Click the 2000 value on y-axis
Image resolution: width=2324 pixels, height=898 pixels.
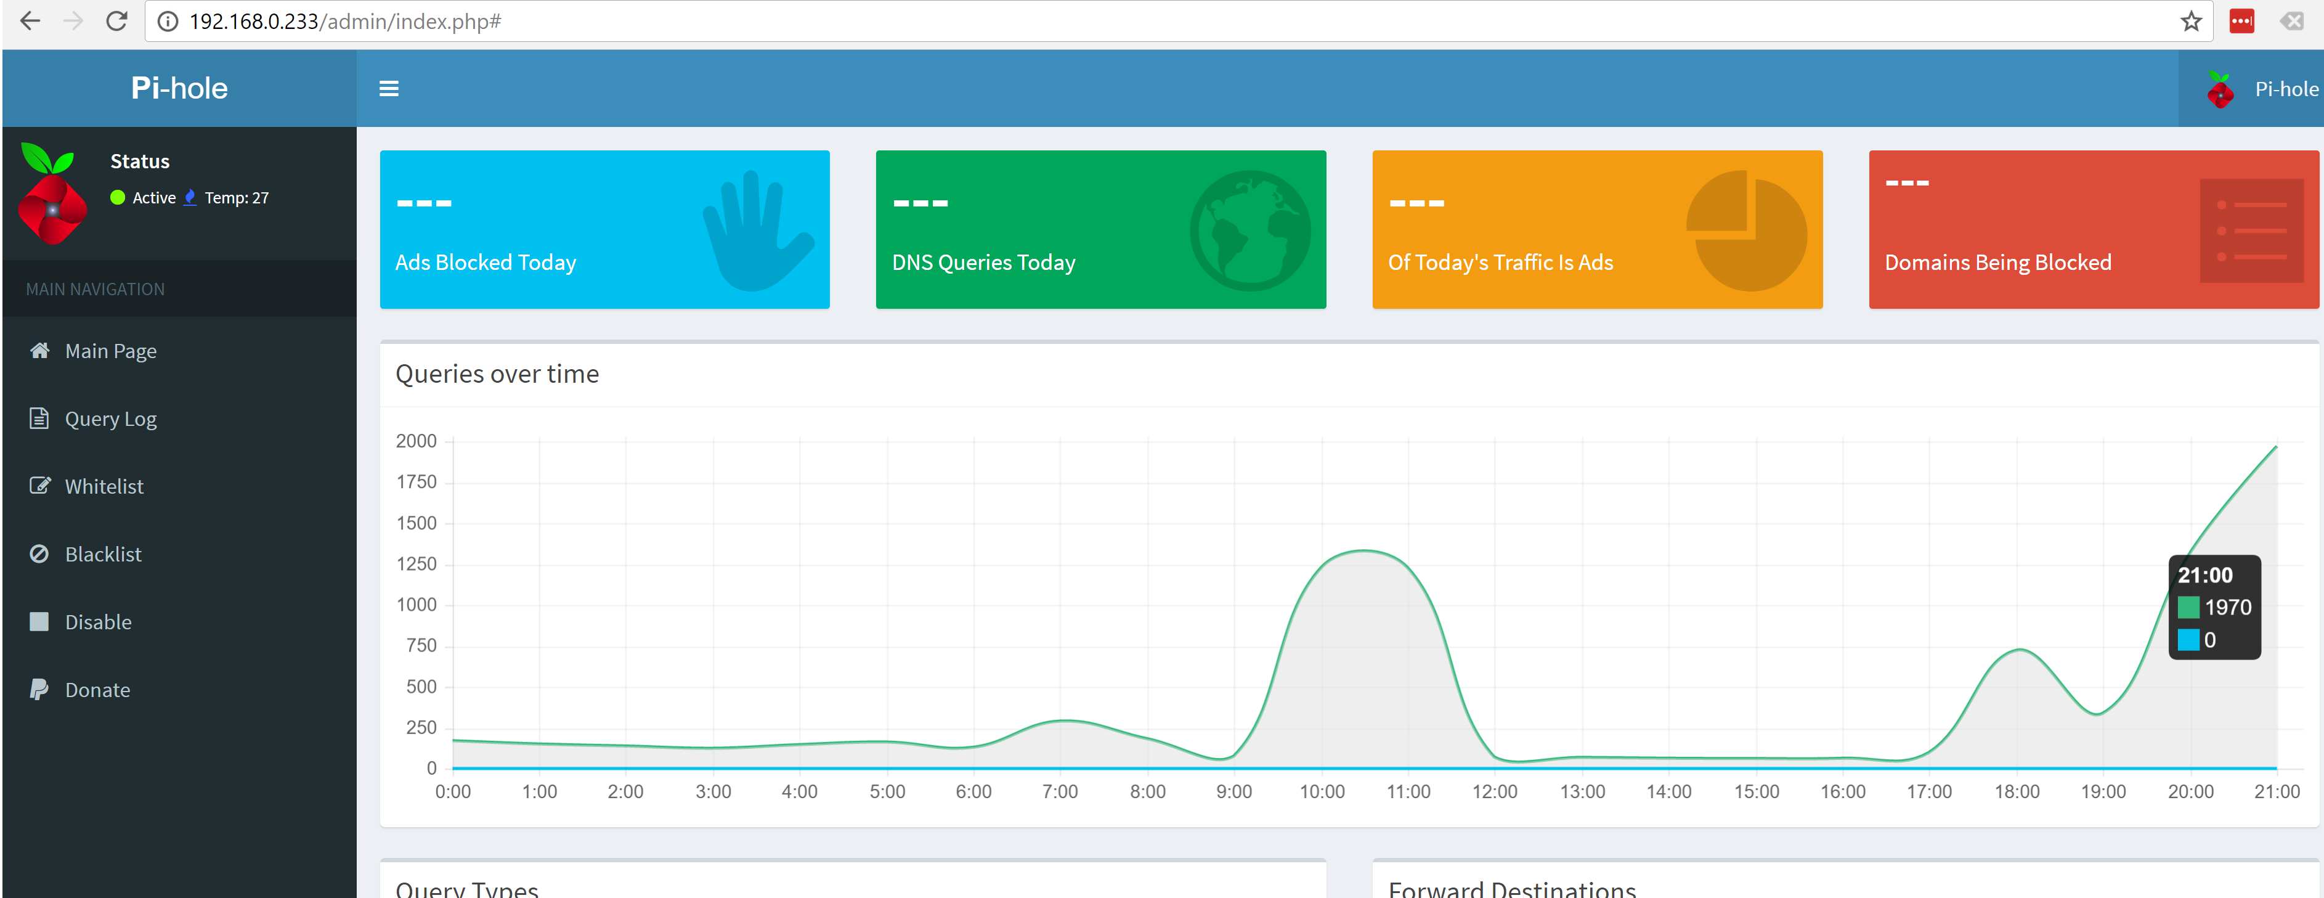tap(416, 441)
